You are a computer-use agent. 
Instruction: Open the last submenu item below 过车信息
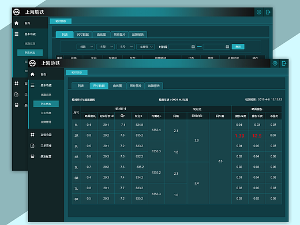pyautogui.click(x=46, y=122)
